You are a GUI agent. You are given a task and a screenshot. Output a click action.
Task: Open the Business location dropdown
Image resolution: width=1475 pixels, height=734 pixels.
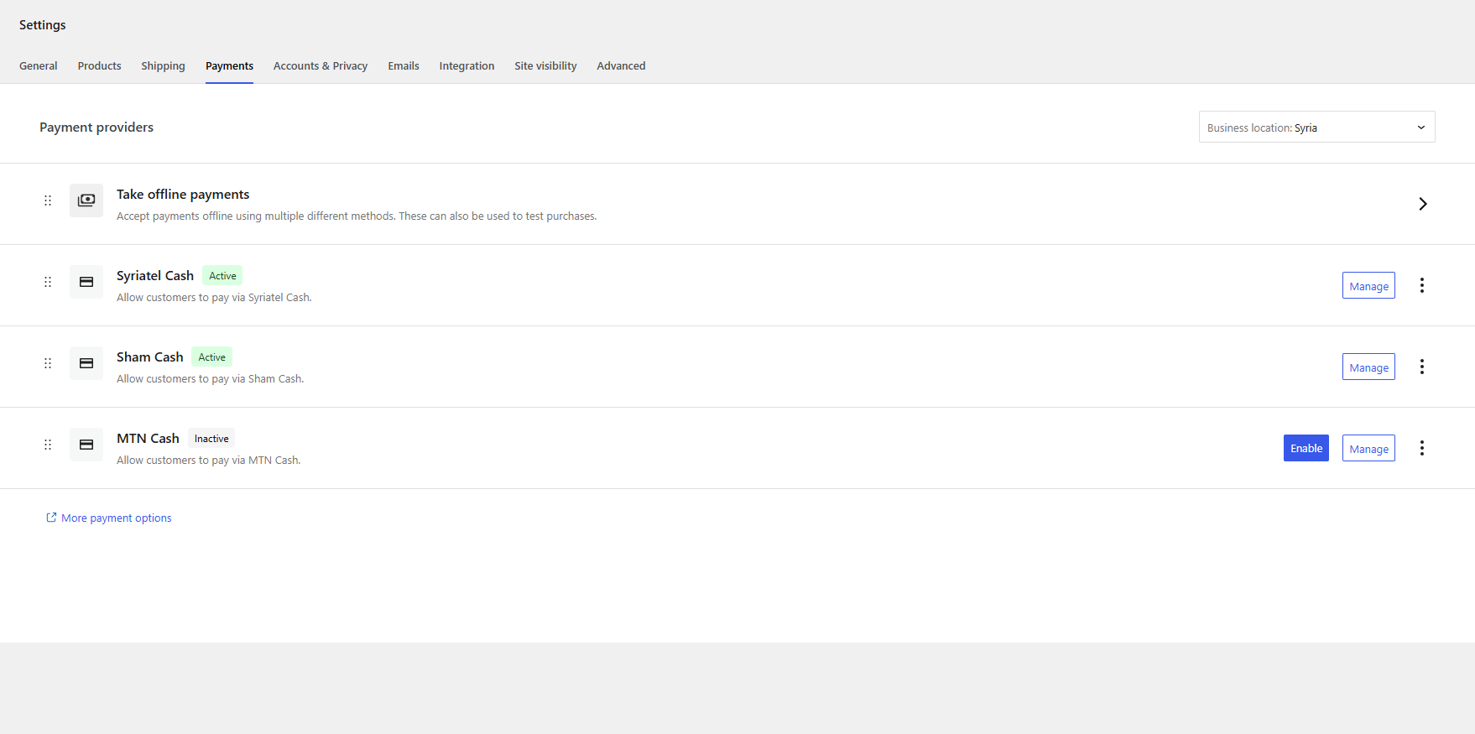pyautogui.click(x=1316, y=127)
